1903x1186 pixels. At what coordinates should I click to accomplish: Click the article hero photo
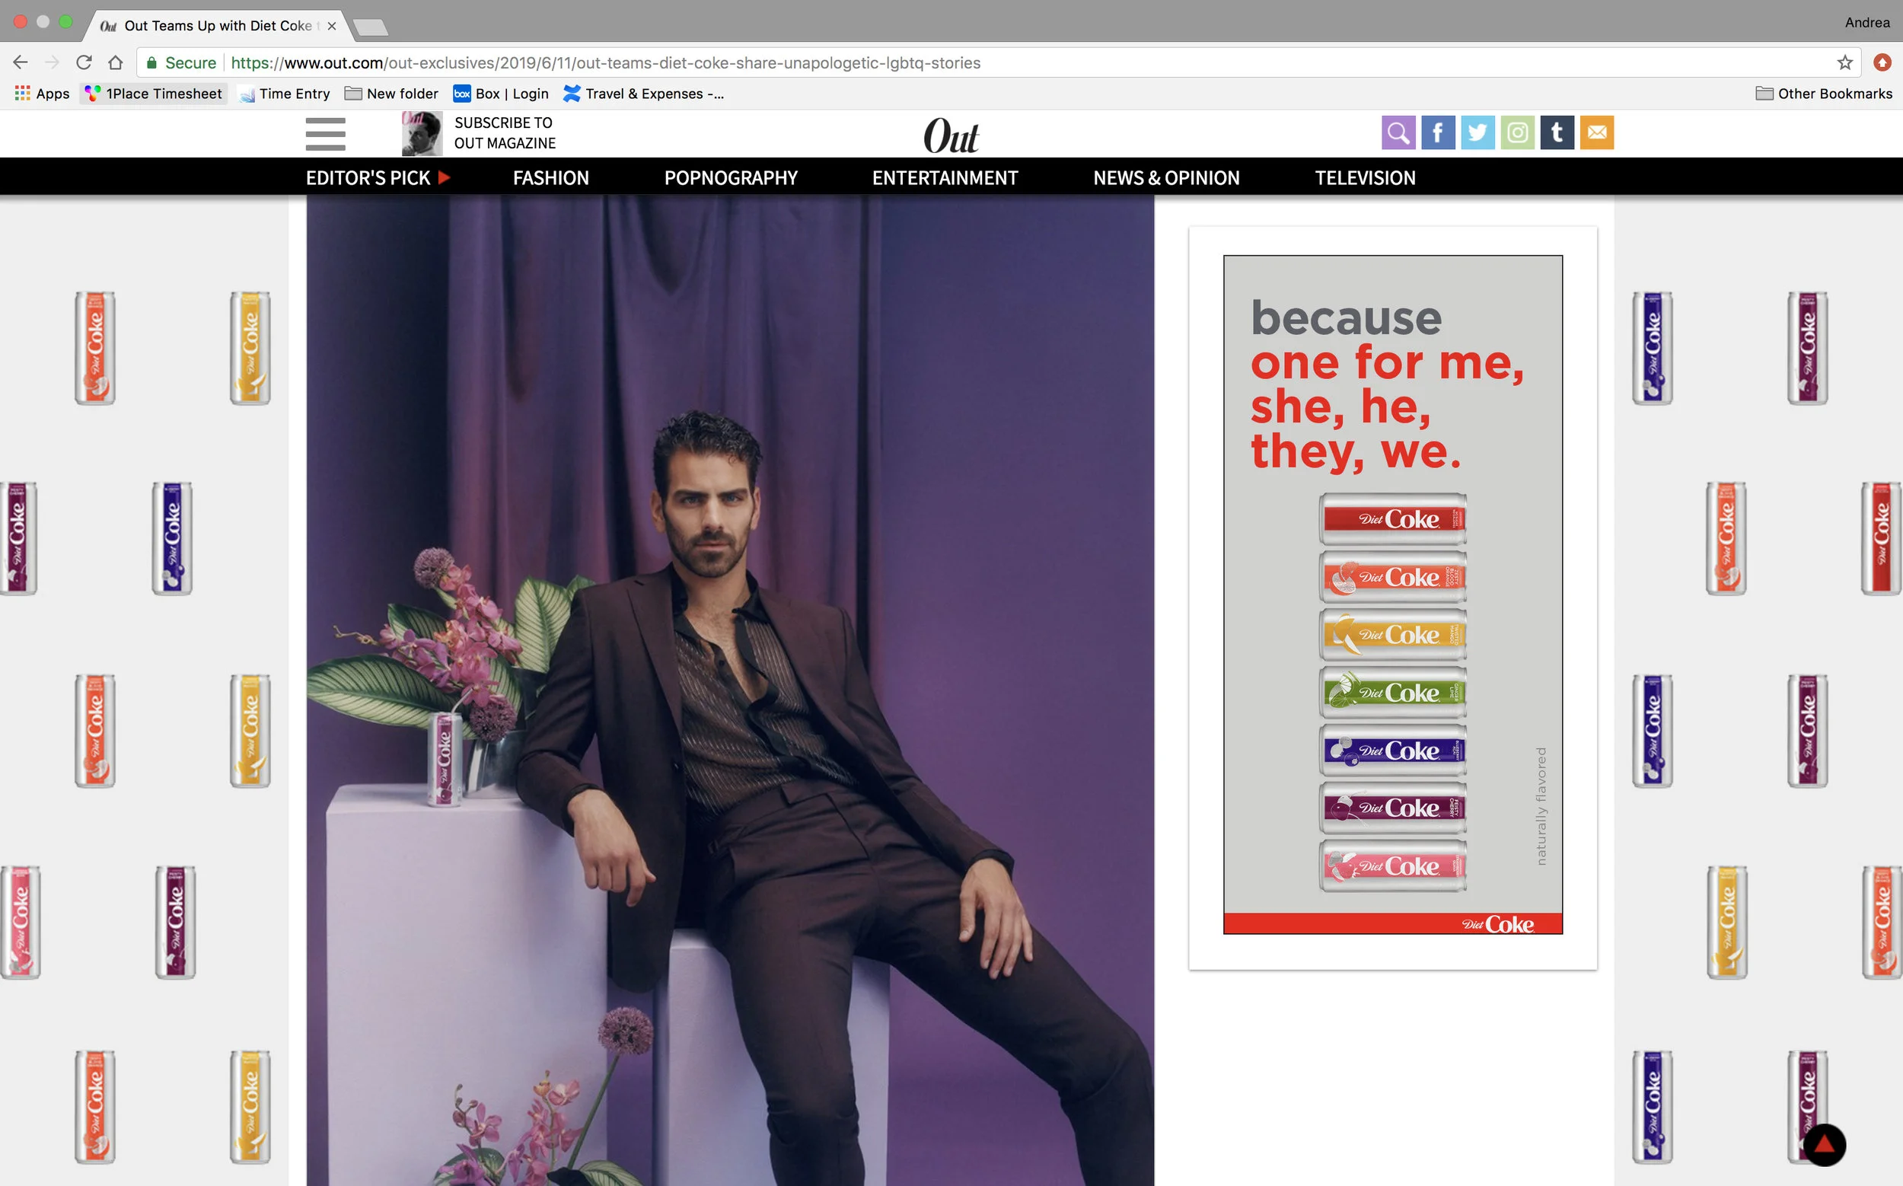coord(730,690)
